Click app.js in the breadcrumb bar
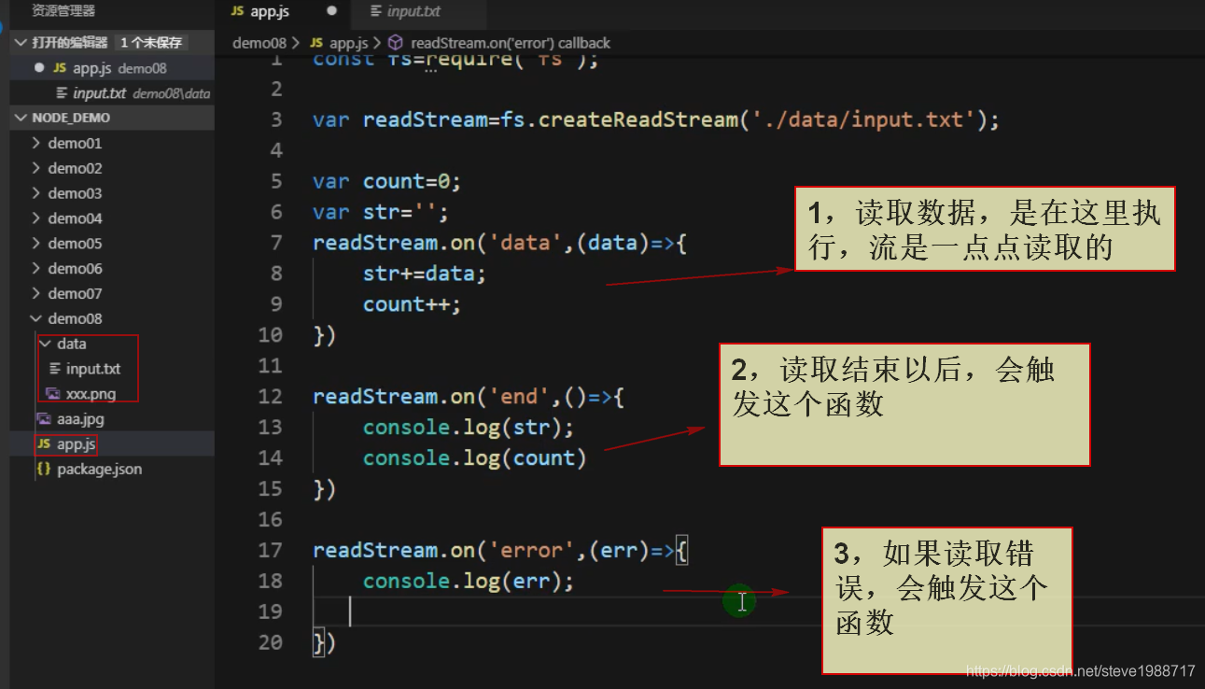This screenshot has width=1205, height=689. coord(351,43)
